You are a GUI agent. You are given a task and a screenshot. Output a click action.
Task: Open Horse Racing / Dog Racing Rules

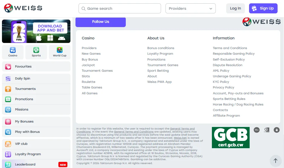click(x=238, y=105)
